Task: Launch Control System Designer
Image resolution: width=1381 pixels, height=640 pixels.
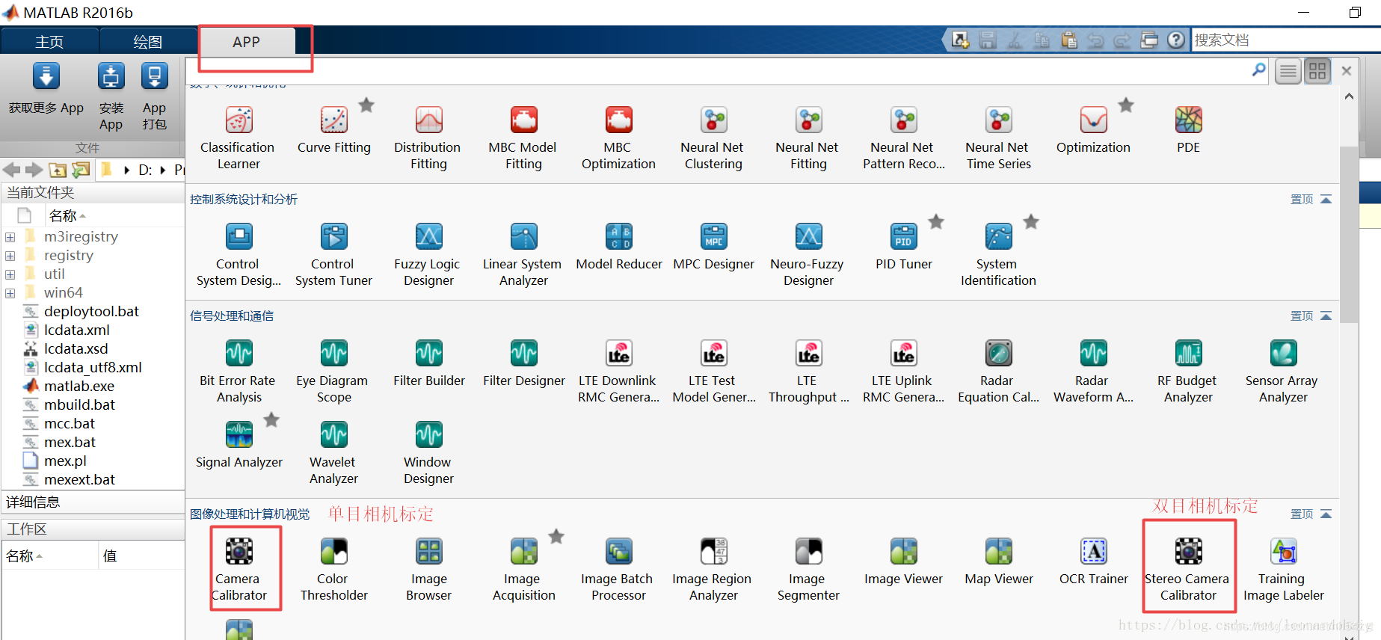Action: pos(239,255)
